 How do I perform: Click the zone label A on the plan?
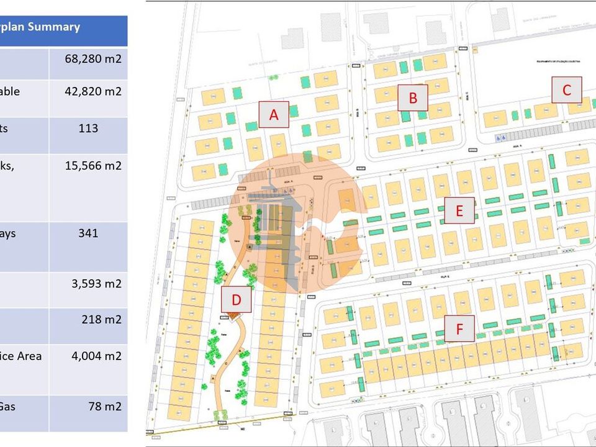(x=274, y=114)
